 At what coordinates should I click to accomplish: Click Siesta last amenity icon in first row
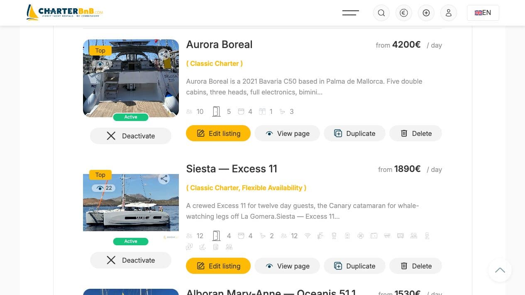point(427,236)
